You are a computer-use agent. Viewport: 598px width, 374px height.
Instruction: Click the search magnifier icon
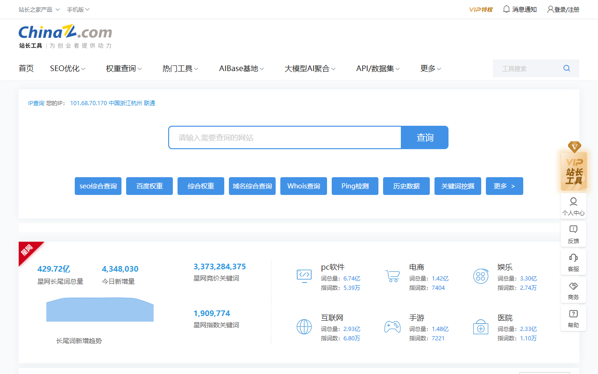coord(567,68)
